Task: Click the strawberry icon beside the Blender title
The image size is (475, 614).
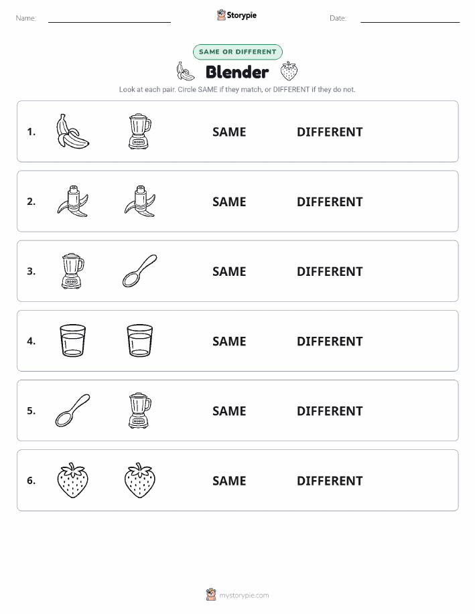Action: coord(289,71)
